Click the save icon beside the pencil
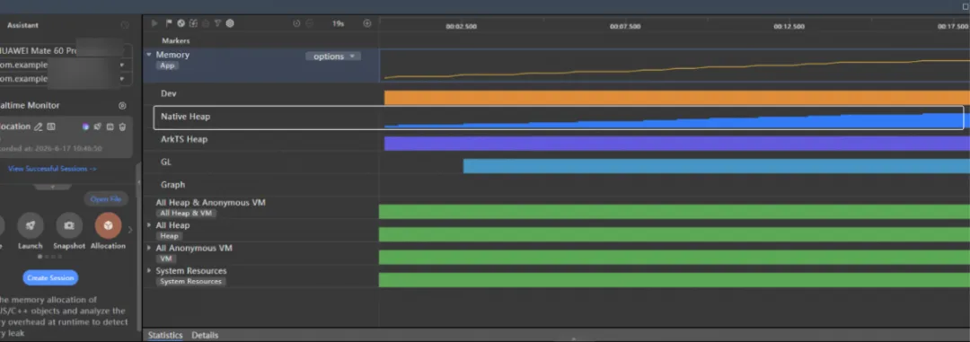970x342 pixels. (x=51, y=127)
